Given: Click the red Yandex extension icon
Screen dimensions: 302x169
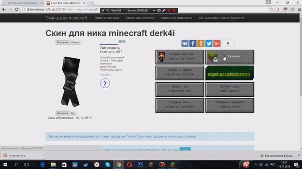Looking at the screenshot, I should click(x=278, y=9).
